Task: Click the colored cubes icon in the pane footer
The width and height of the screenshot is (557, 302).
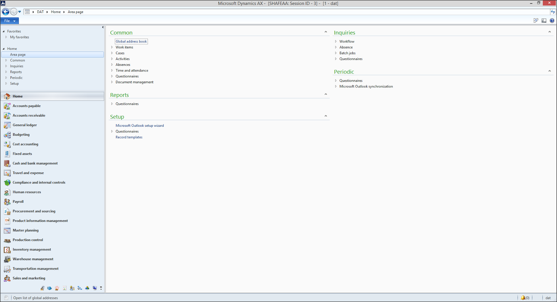Action: point(87,288)
